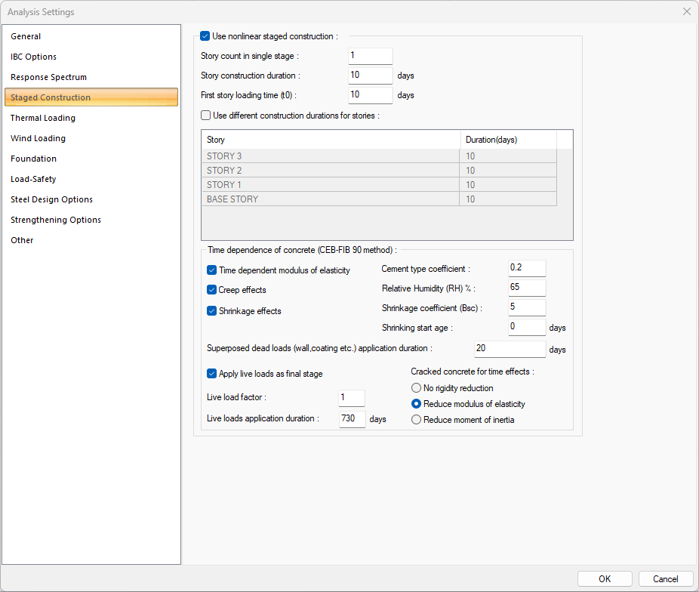This screenshot has width=699, height=592.
Task: Toggle Shrinkage effects checkbox
Action: coord(211,310)
